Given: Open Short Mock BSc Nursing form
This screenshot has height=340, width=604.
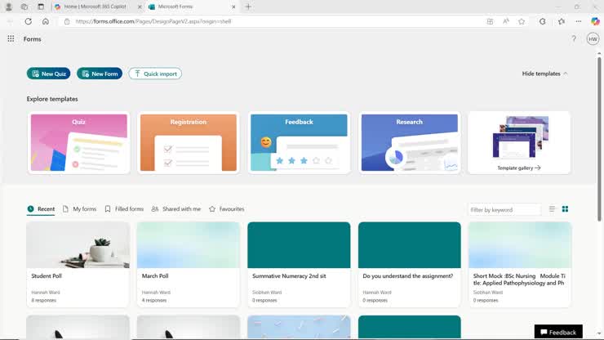Looking at the screenshot, I should click(520, 264).
